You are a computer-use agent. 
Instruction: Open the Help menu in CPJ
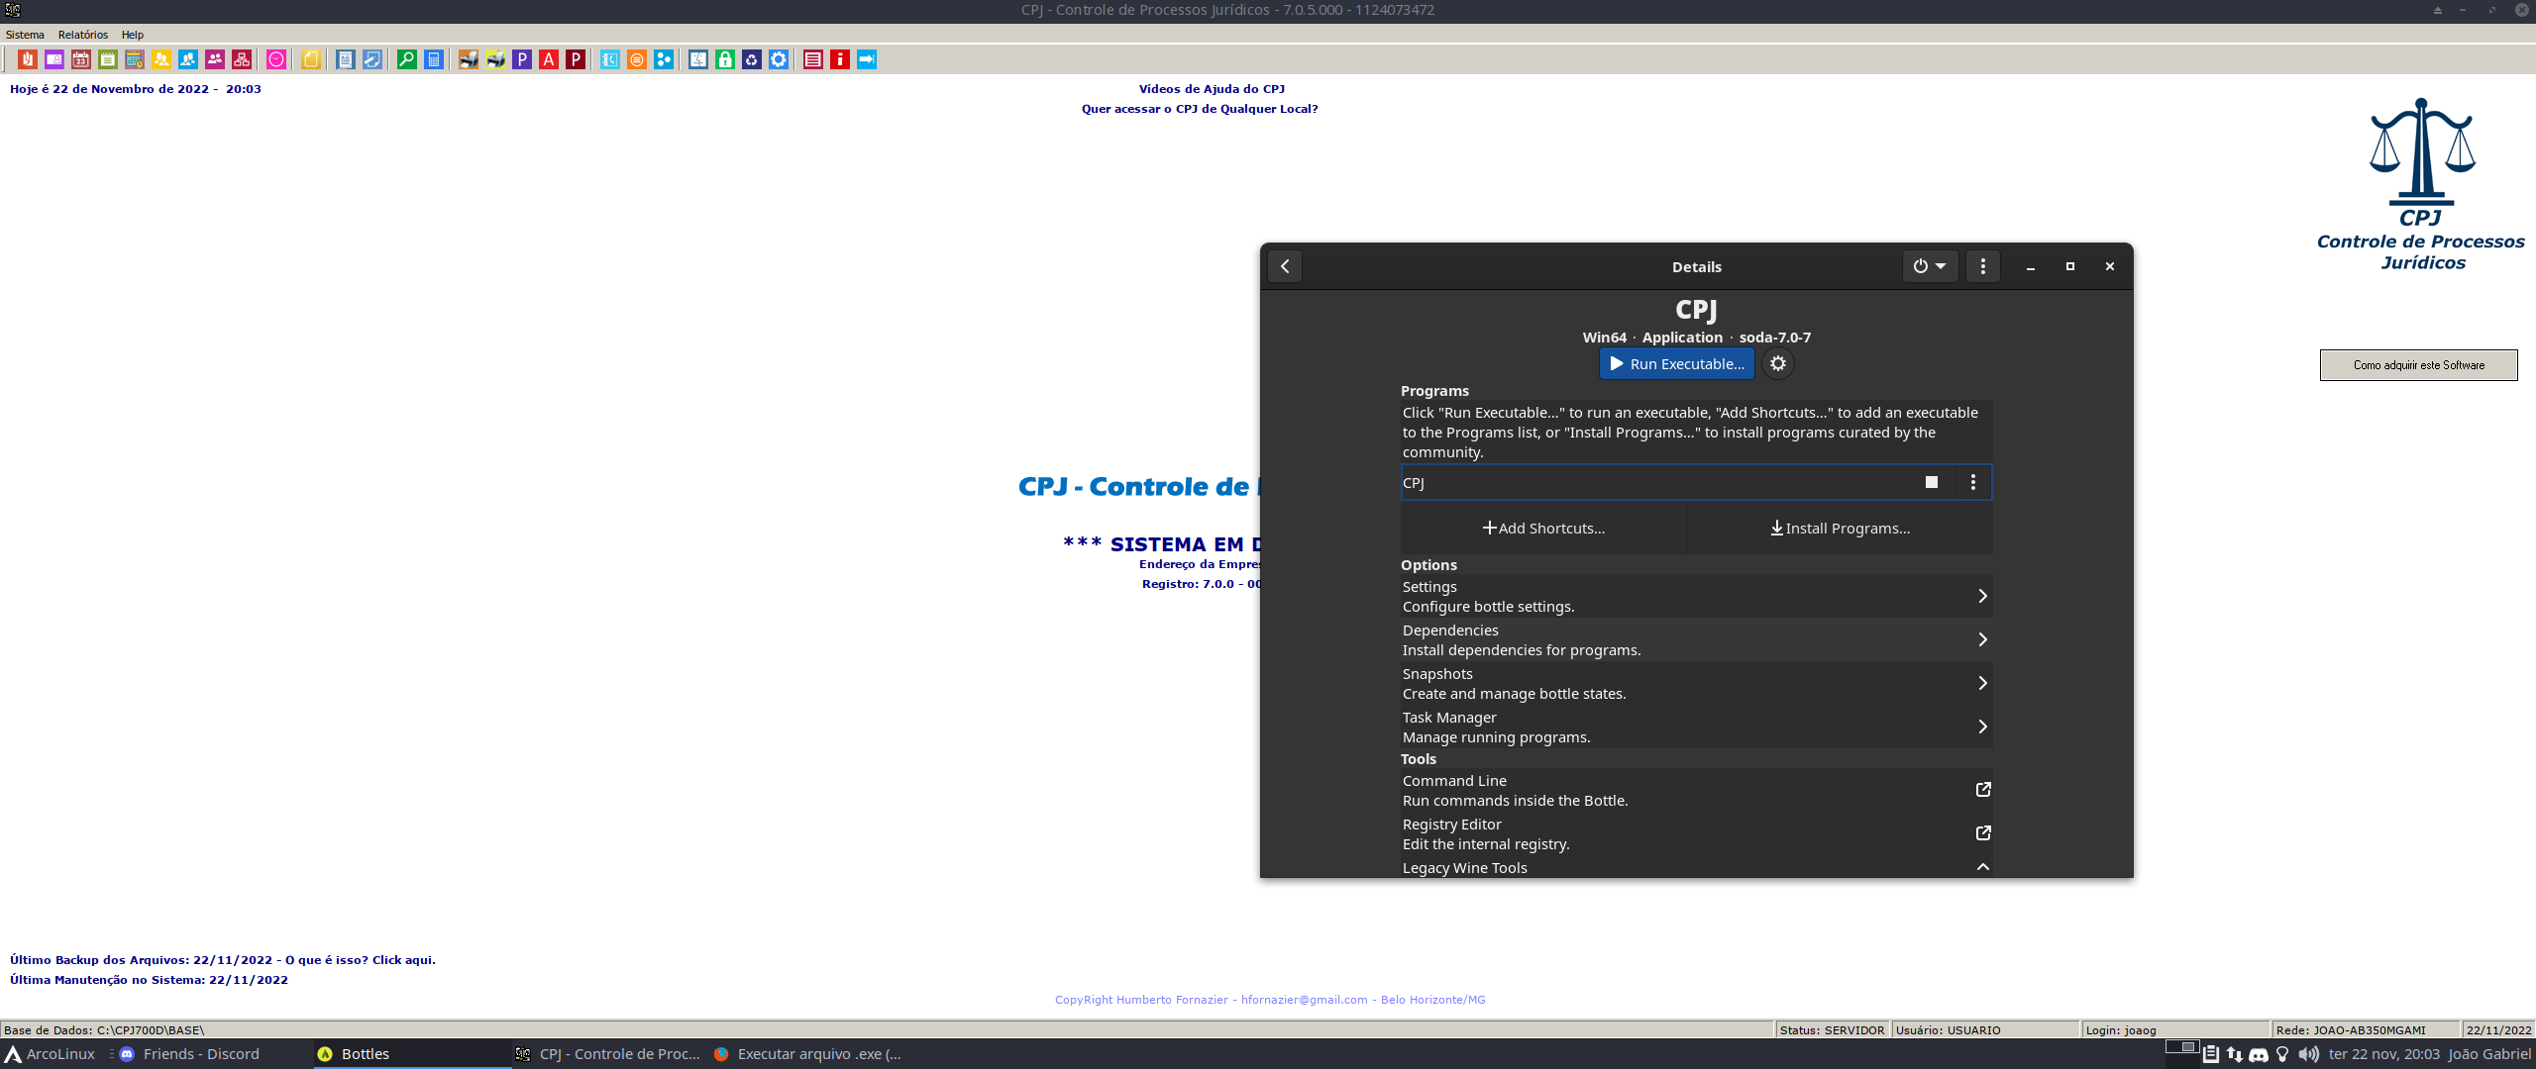pos(133,35)
